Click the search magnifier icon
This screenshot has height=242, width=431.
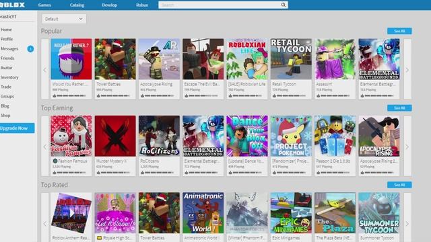pyautogui.click(x=283, y=5)
